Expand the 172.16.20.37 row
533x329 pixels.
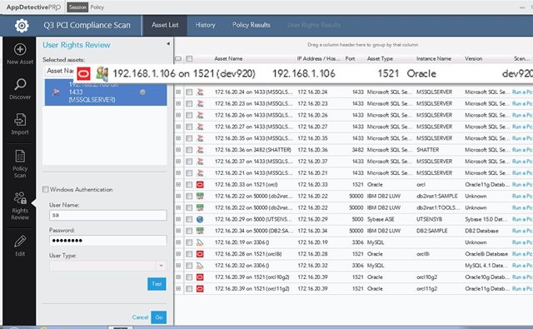click(178, 162)
